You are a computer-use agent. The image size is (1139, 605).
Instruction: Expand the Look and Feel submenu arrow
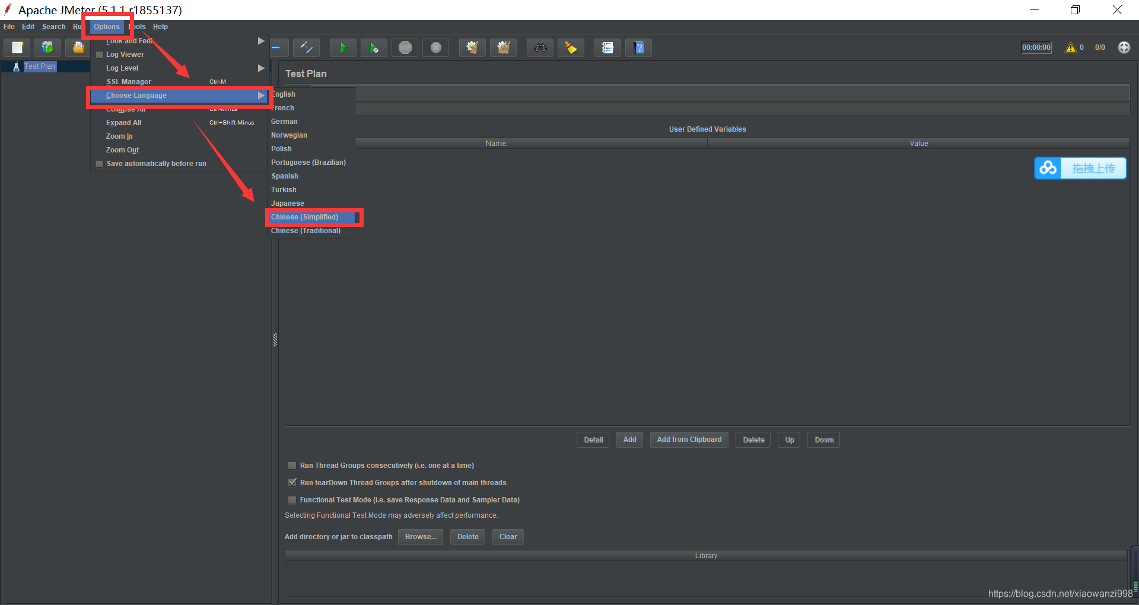[261, 41]
